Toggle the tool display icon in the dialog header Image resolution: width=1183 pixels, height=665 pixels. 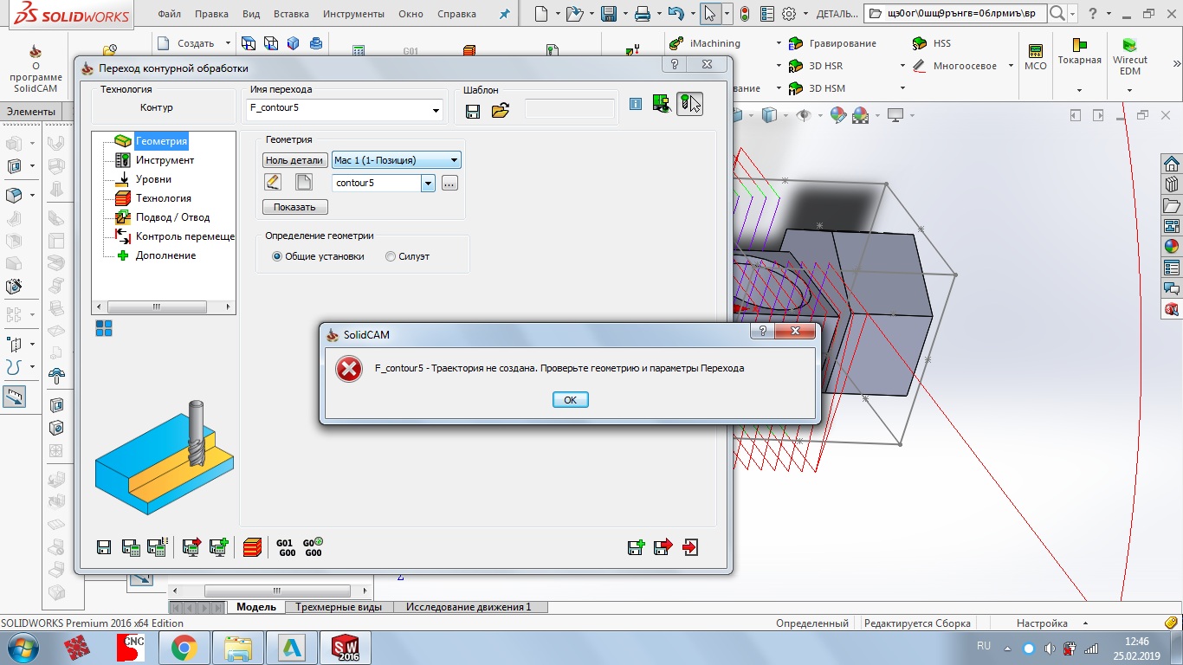tap(689, 104)
